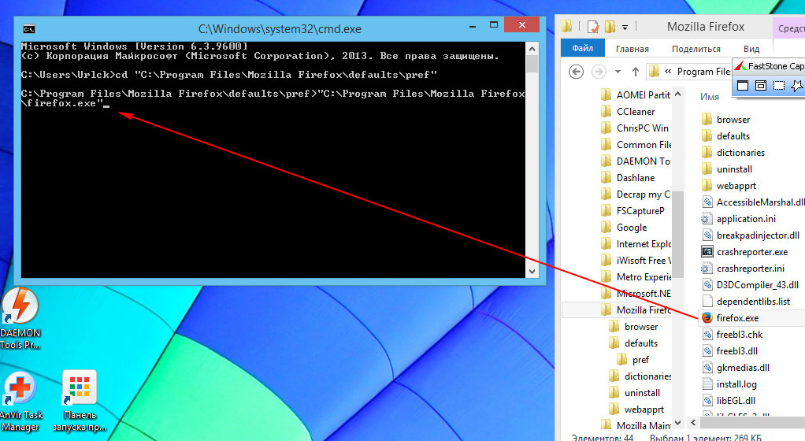Open the Поделиться ribbon tab
Image resolution: width=805 pixels, height=441 pixels.
[696, 49]
